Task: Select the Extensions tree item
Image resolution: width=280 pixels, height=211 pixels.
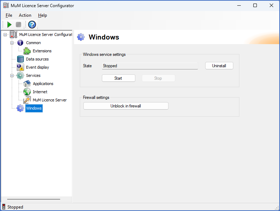Action: tap(42, 51)
